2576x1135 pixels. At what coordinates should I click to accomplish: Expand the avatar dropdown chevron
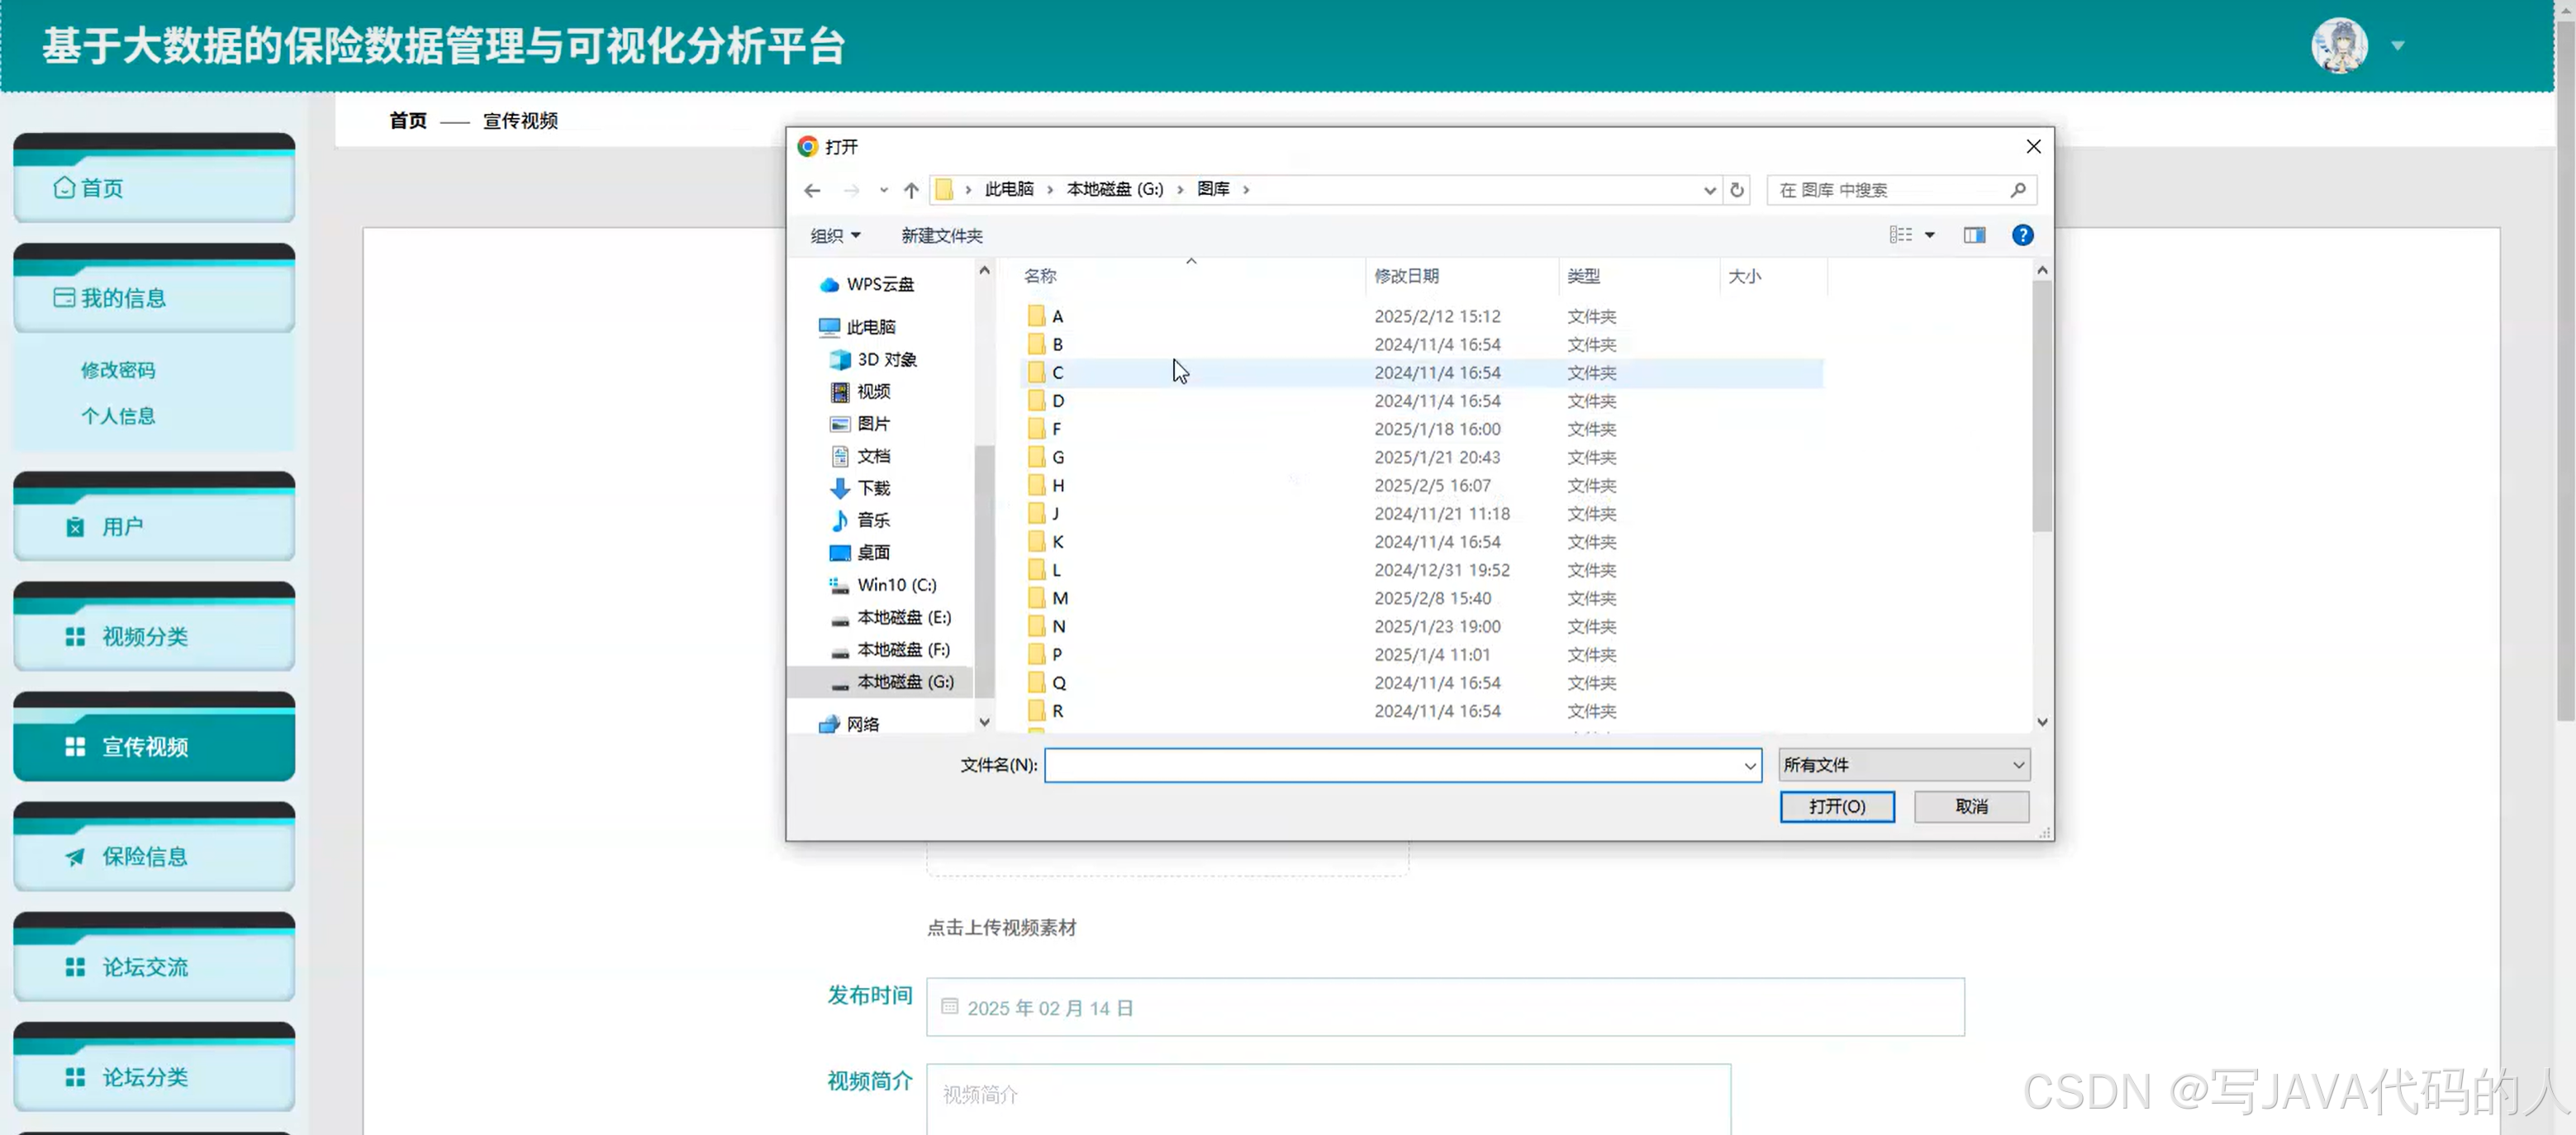click(x=2398, y=46)
